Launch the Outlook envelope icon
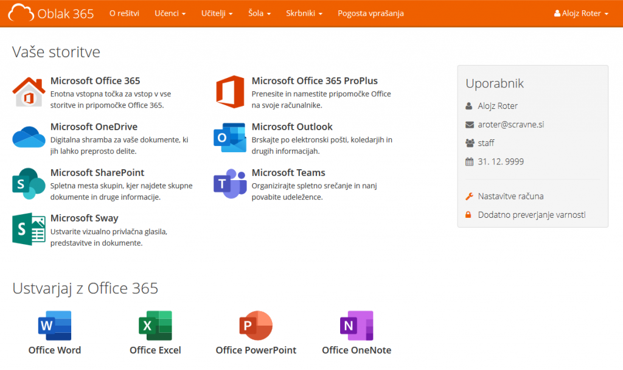Image resolution: width=623 pixels, height=370 pixels. (230, 138)
